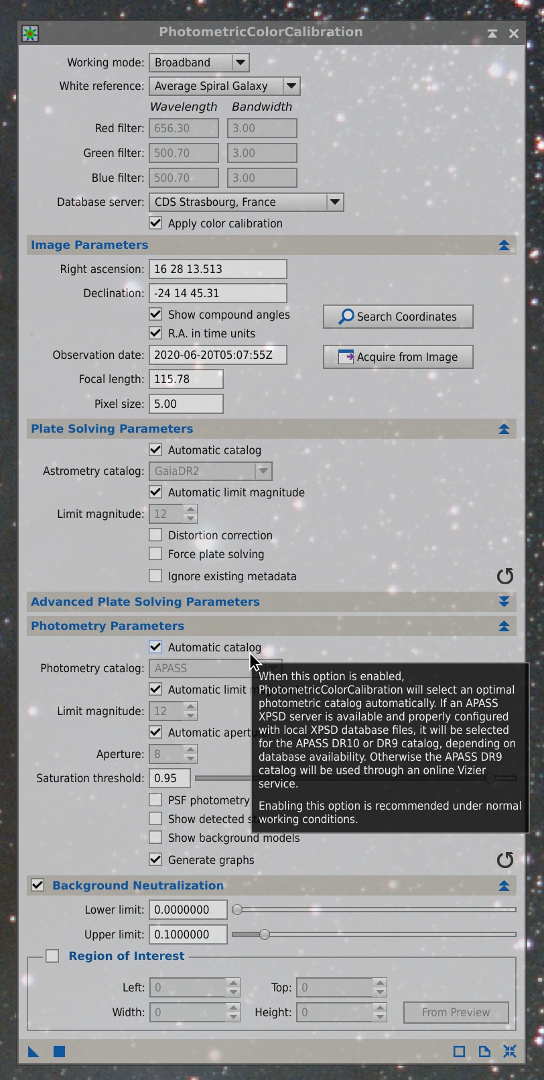This screenshot has height=1080, width=544.
Task: Click the Plate Solving Limit magnitude stepper
Action: (x=190, y=514)
